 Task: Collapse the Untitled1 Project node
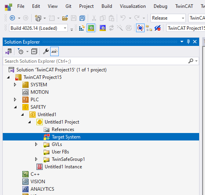29,122
